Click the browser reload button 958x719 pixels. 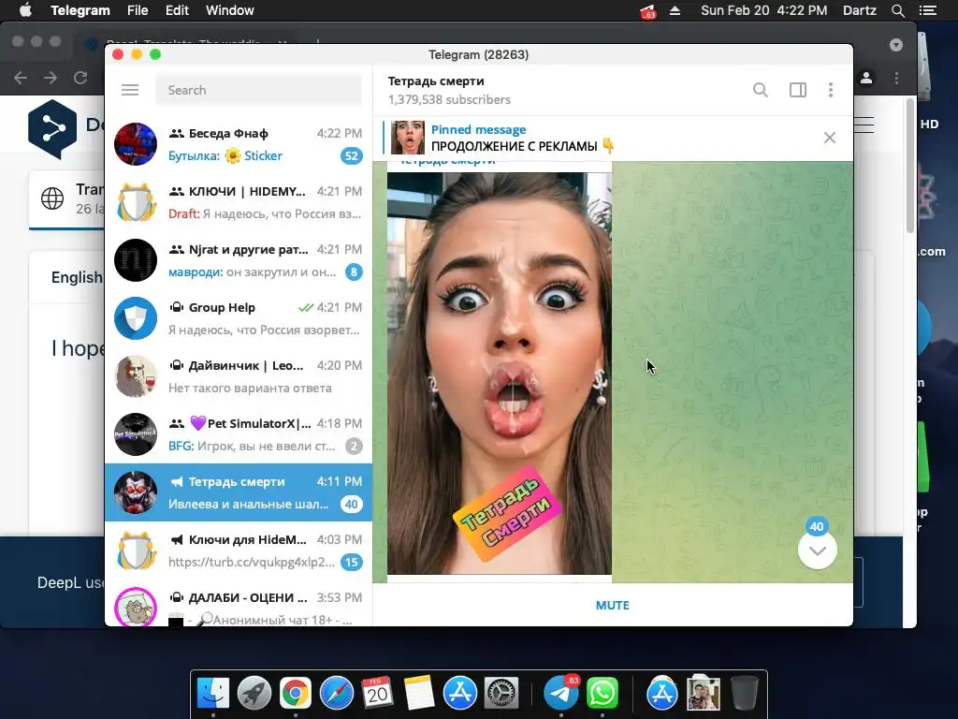point(80,78)
